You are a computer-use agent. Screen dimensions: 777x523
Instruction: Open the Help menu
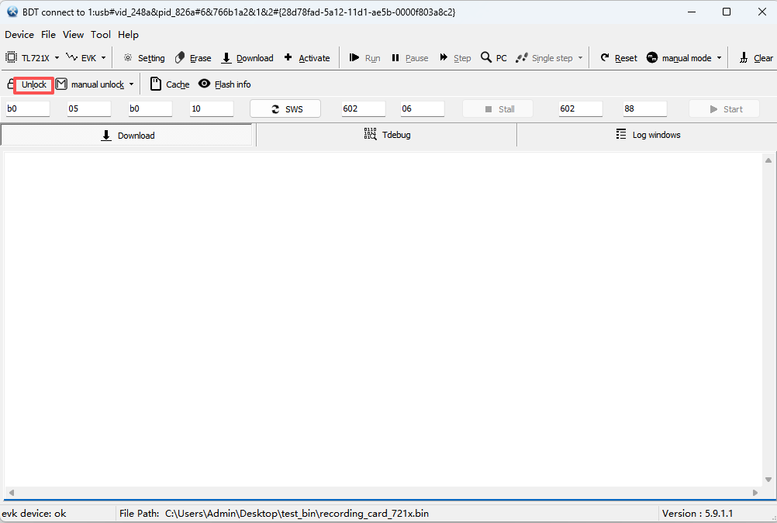129,35
